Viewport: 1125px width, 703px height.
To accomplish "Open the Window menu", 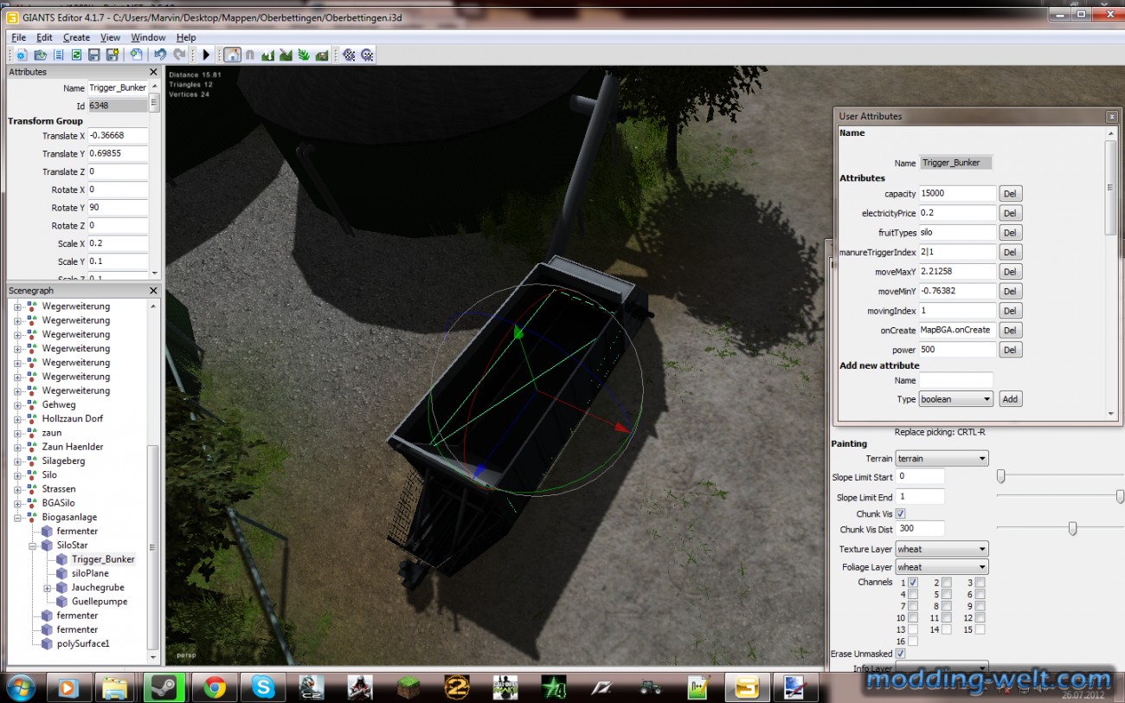I will pos(148,37).
